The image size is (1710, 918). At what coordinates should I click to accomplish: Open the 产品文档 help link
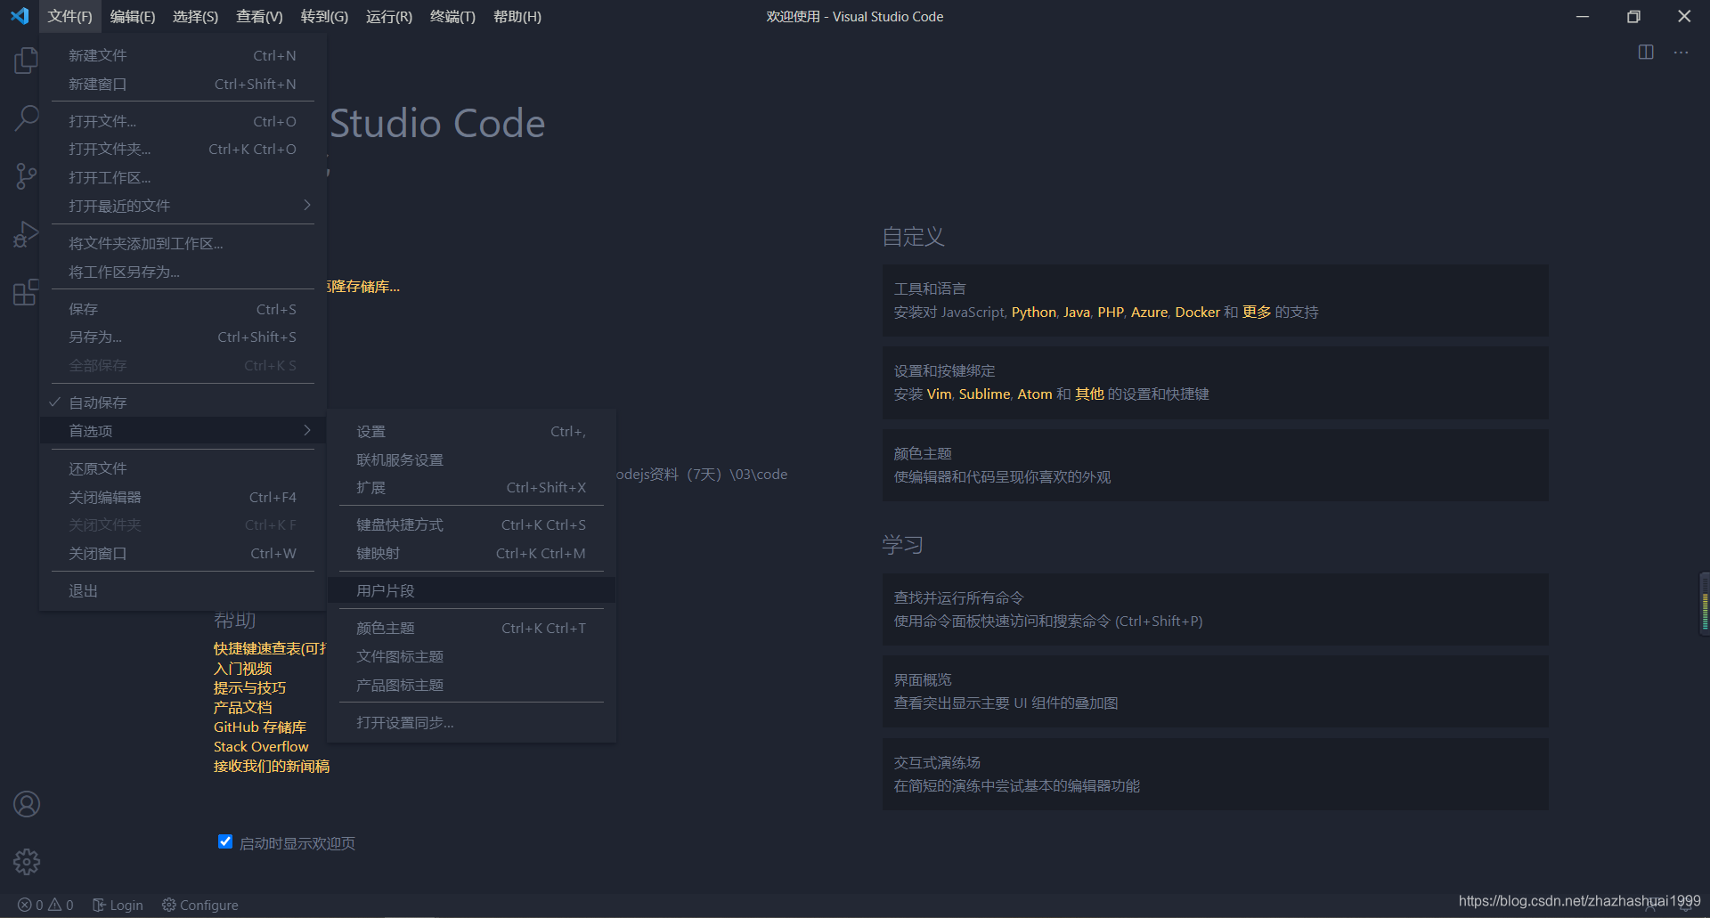[242, 707]
